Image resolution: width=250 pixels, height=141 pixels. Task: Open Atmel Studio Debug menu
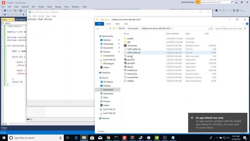(58, 7)
